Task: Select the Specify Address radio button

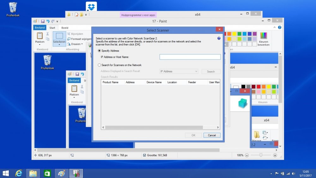Action: pos(100,51)
